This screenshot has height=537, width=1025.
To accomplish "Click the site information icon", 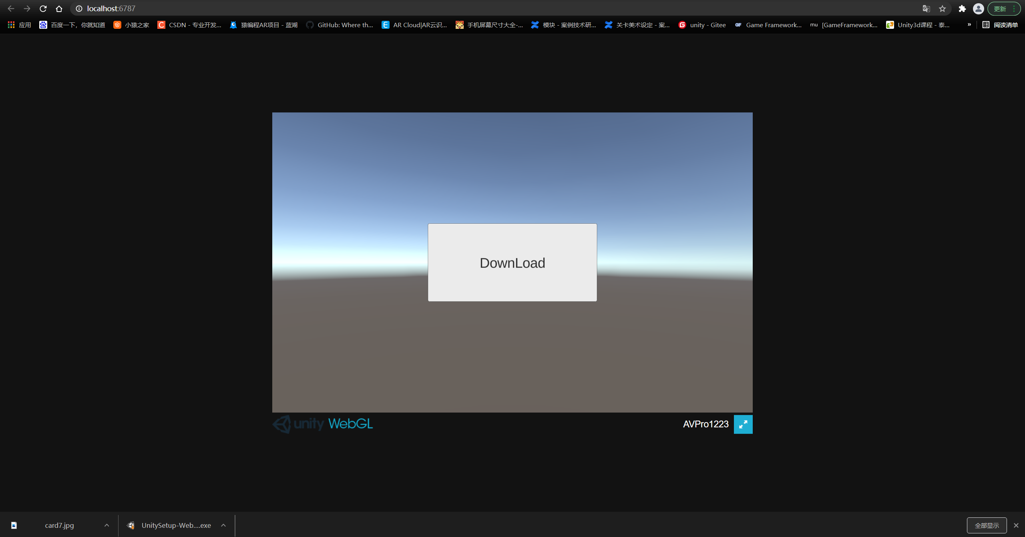I will pos(79,8).
